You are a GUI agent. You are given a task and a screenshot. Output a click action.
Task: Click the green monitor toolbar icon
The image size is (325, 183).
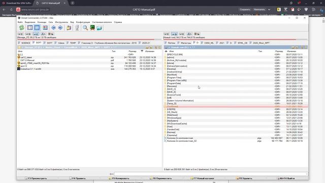pyautogui.click(x=92, y=27)
